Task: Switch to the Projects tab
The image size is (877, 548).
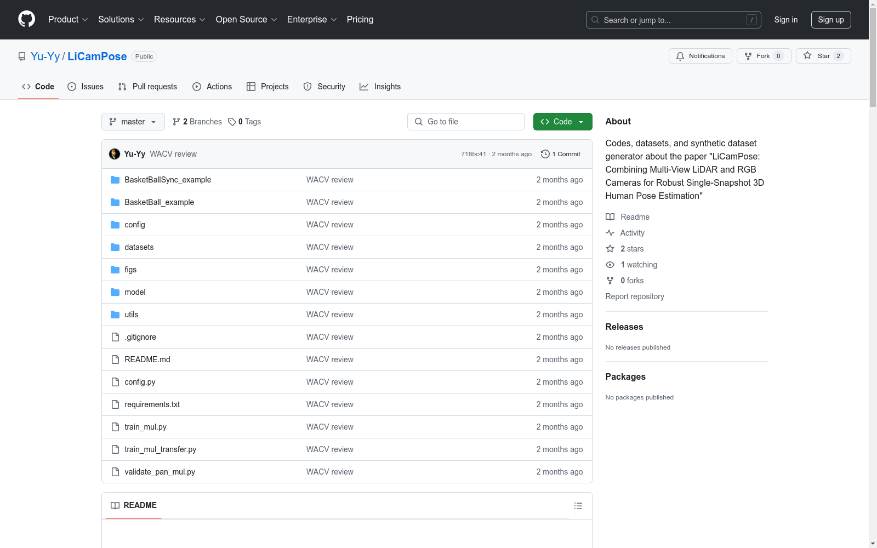Action: [267, 87]
